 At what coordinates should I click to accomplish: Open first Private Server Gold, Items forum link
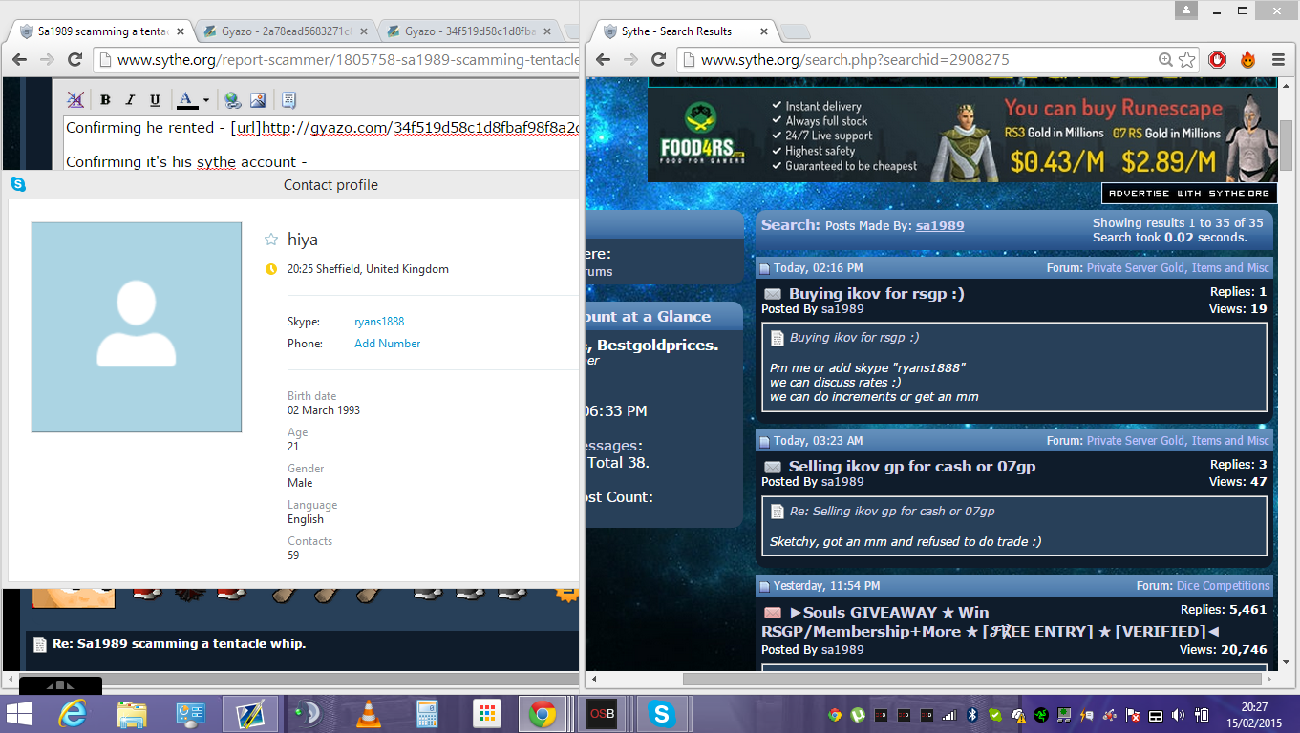pyautogui.click(x=1178, y=268)
